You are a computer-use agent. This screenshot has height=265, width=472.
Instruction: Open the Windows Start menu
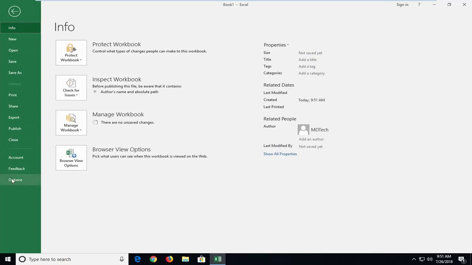pos(8,259)
